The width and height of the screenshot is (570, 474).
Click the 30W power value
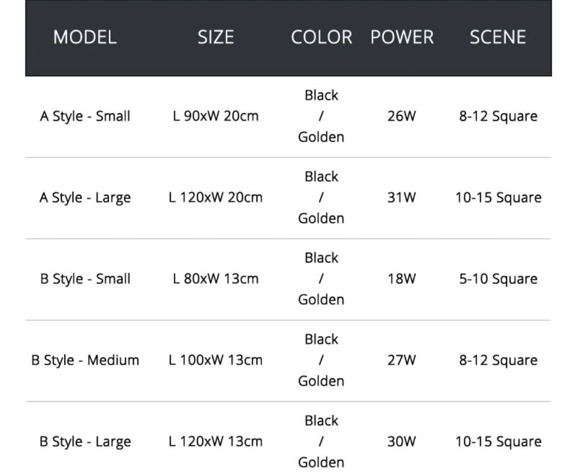(401, 441)
